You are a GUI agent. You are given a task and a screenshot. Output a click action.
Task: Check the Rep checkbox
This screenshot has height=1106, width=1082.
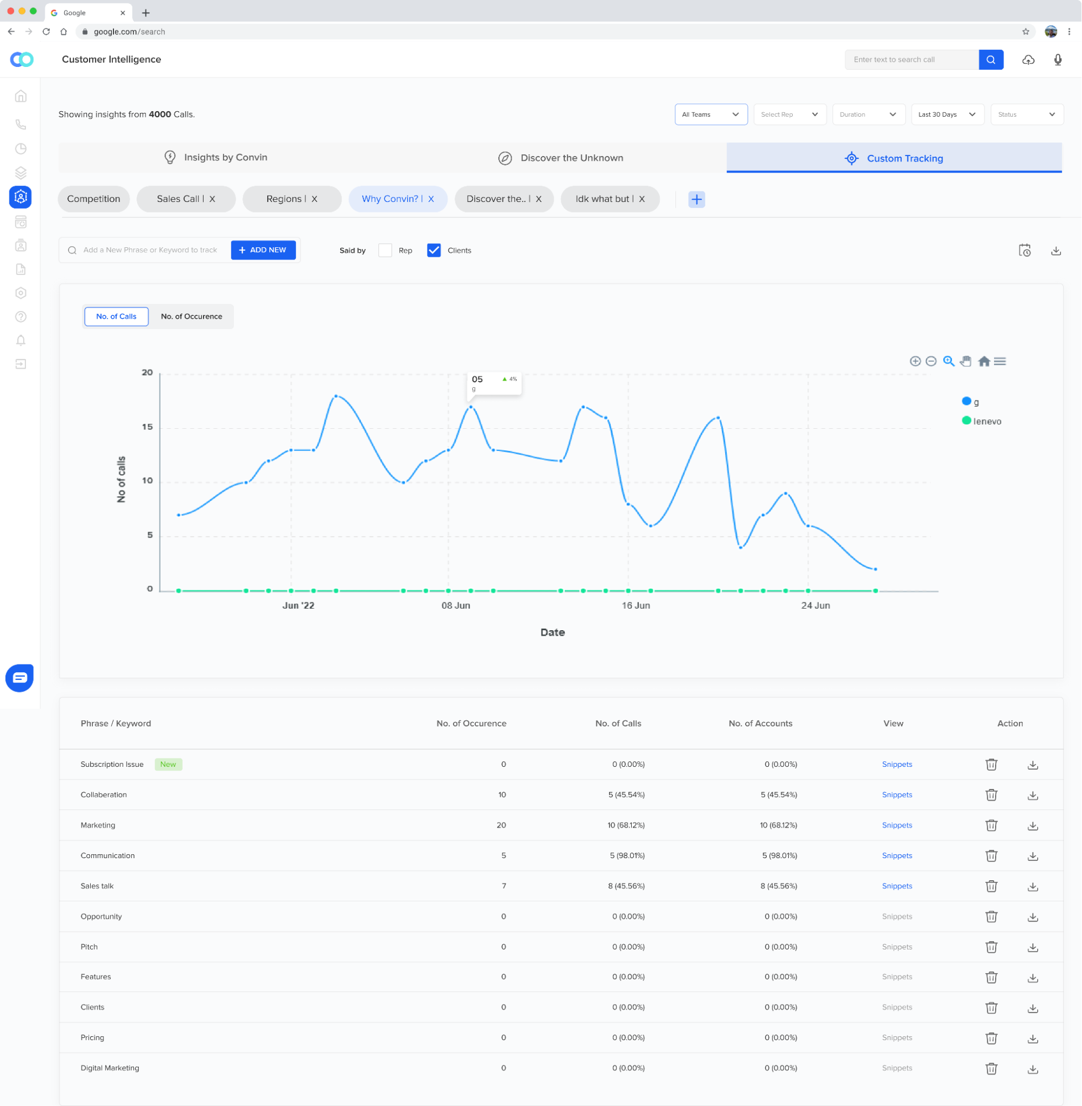(x=386, y=251)
